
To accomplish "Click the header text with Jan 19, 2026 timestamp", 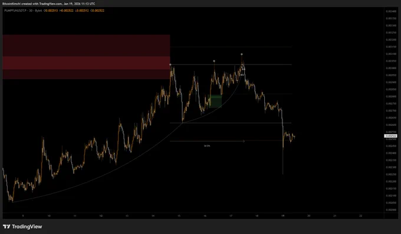I will pyautogui.click(x=48, y=4).
